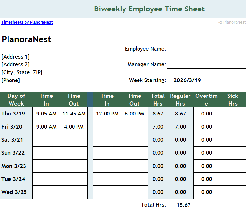Select the 12:00 PM time-in cell

pyautogui.click(x=107, y=114)
